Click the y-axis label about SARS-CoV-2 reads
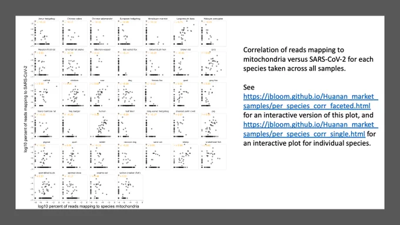The height and width of the screenshot is (225, 400). coord(25,109)
